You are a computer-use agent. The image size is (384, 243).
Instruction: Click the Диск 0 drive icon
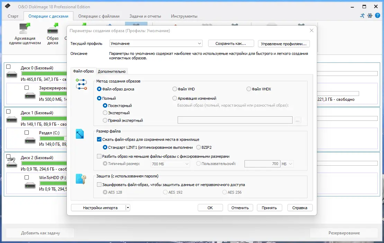pyautogui.click(x=12, y=75)
